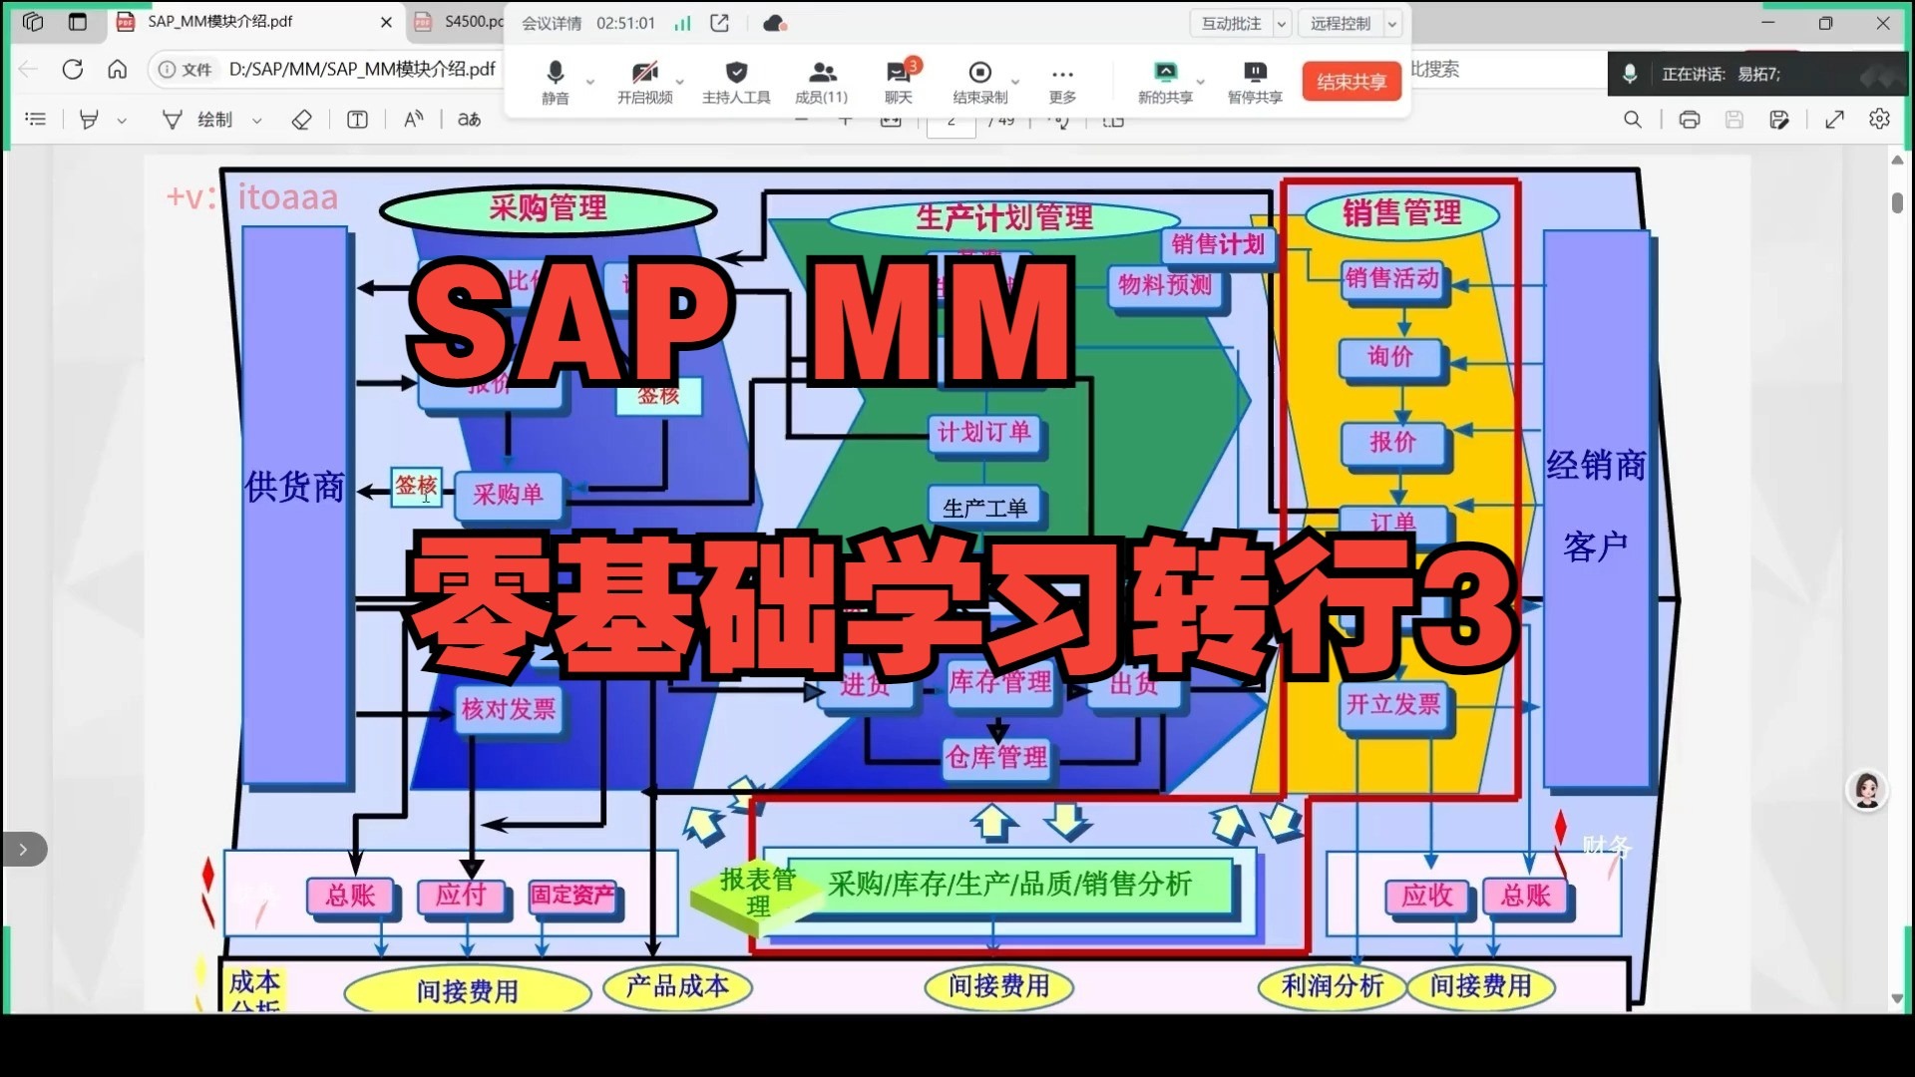Mute microphone with the 静音 button

coord(556,81)
